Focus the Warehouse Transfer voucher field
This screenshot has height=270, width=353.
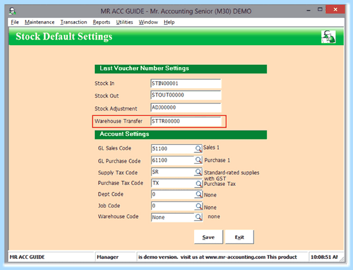(186, 121)
